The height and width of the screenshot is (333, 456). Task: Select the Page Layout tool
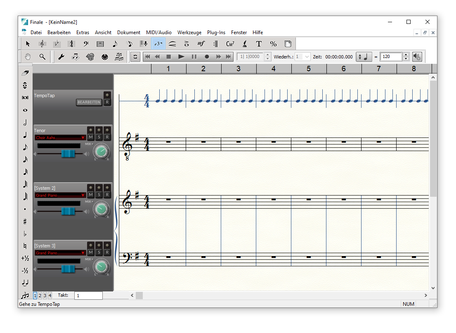[x=288, y=44]
